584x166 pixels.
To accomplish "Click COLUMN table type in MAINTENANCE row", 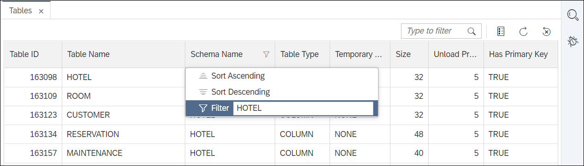I will point(302,153).
